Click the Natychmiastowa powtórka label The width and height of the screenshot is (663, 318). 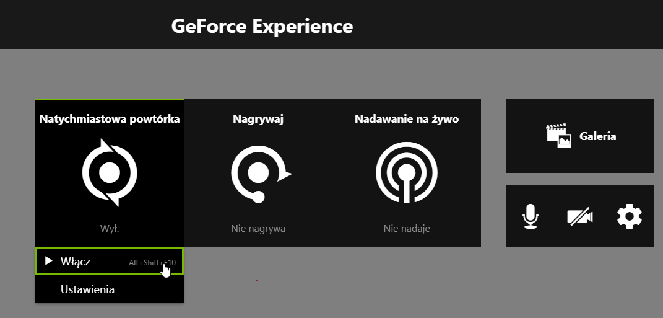click(110, 119)
